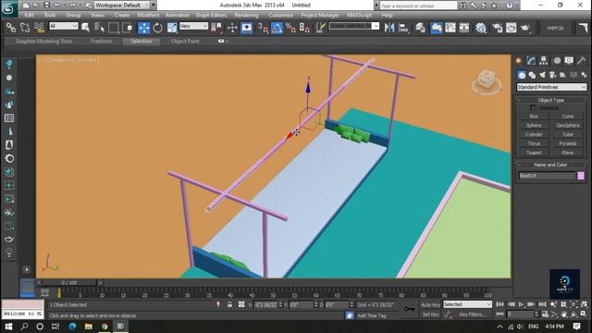The image size is (592, 333).
Task: Activate the Select and Scale tool
Action: [x=172, y=28]
